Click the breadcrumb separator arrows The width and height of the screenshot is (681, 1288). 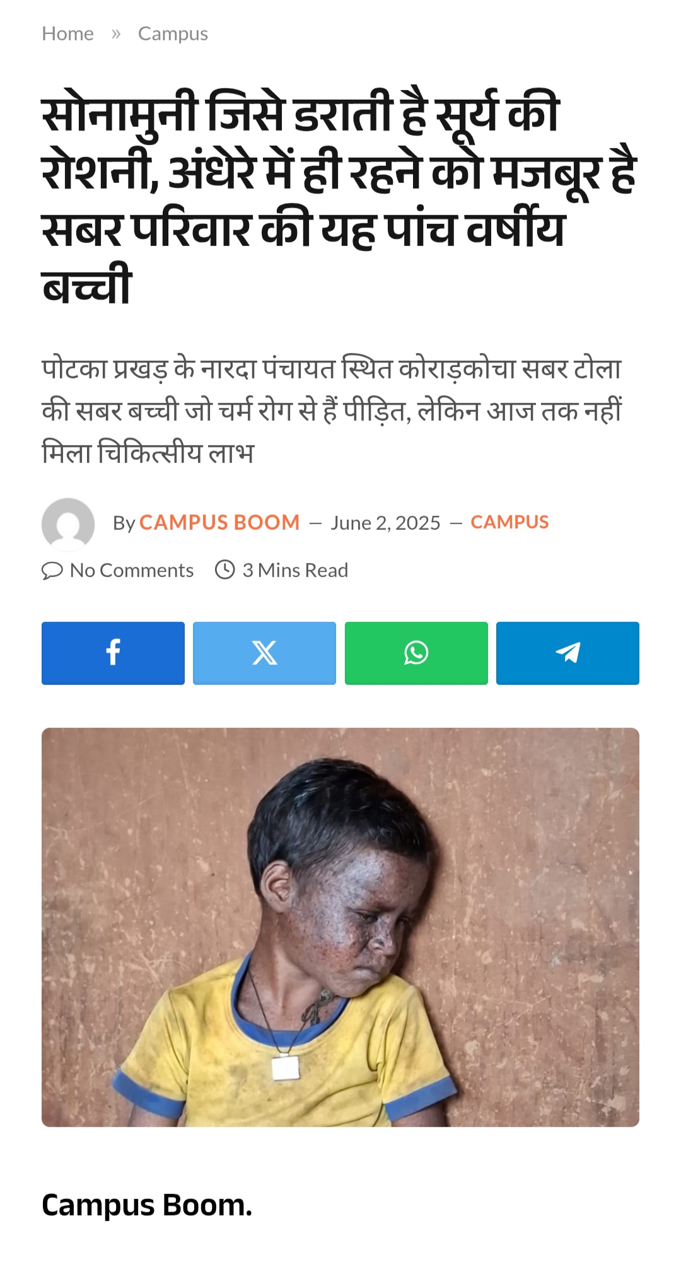pos(116,34)
